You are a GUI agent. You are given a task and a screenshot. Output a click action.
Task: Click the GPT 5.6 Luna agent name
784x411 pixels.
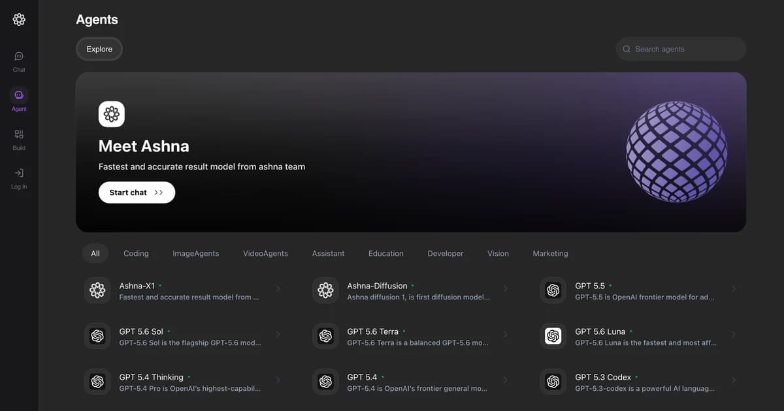tap(600, 331)
